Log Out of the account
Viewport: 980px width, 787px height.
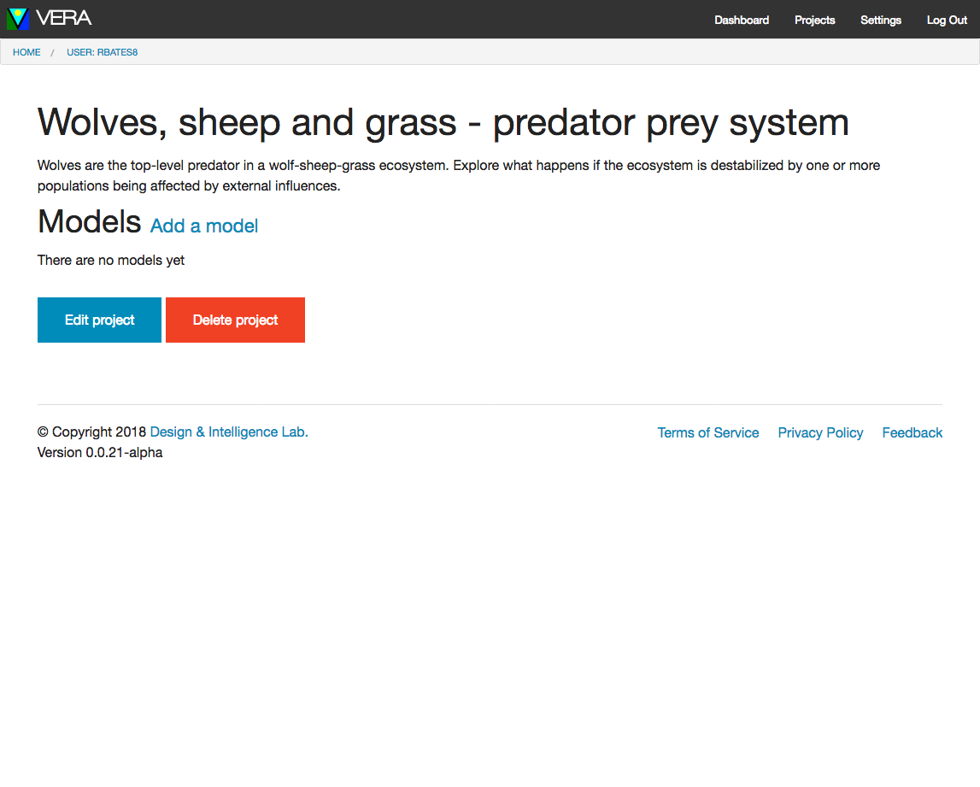click(947, 20)
